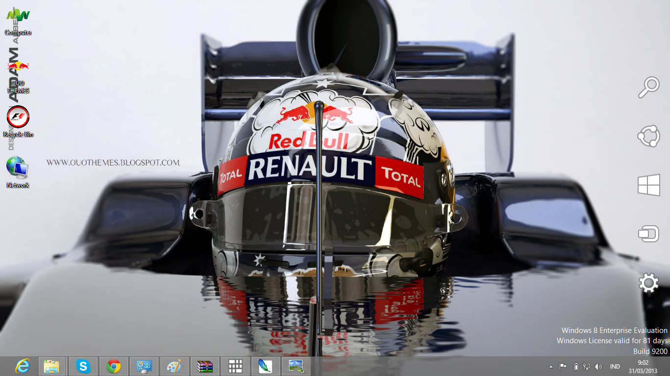This screenshot has width=670, height=376.
Task: Open the Recycle Bin desktop icon
Action: 18,121
